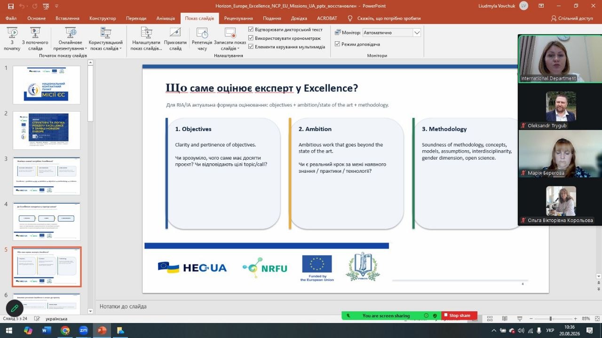The height and width of the screenshot is (338, 602).
Task: Click the Redo icon in quick access toolbar
Action: [35, 6]
